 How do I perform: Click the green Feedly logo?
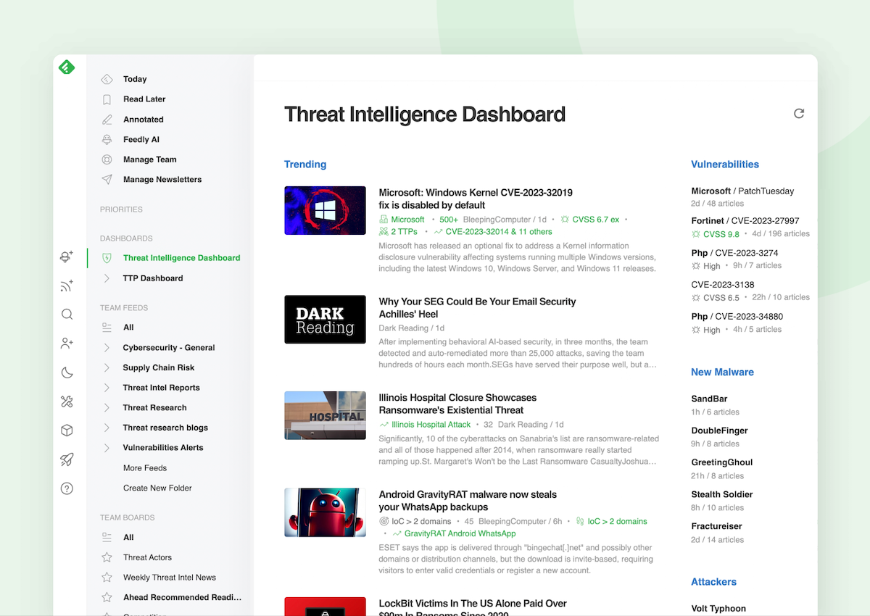[x=67, y=67]
